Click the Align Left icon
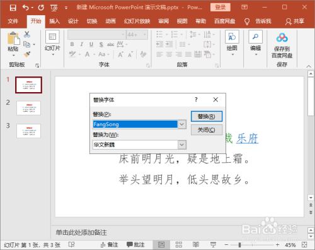Screen dimensions: 315x250 159,54
